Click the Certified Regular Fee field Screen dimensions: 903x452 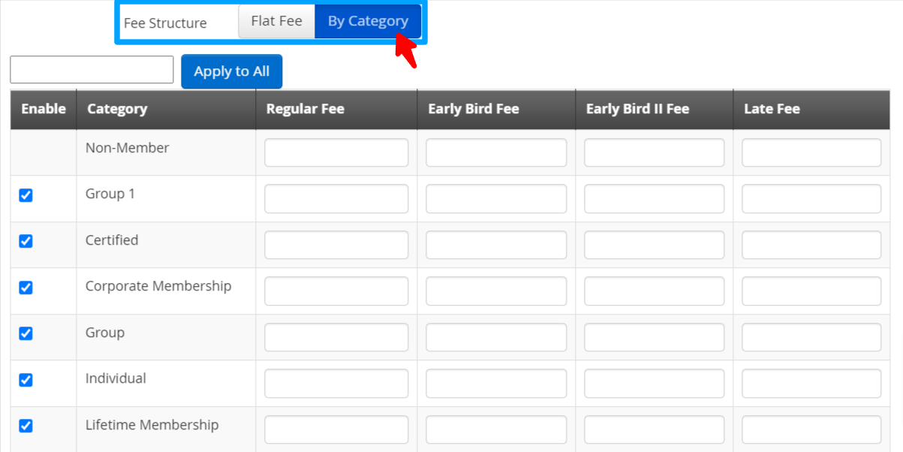click(336, 244)
